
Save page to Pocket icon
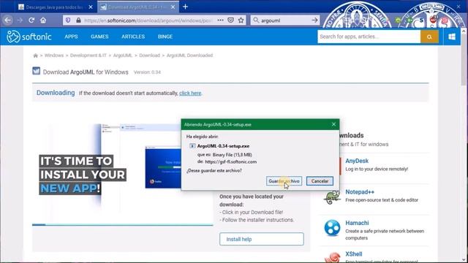[231, 20]
